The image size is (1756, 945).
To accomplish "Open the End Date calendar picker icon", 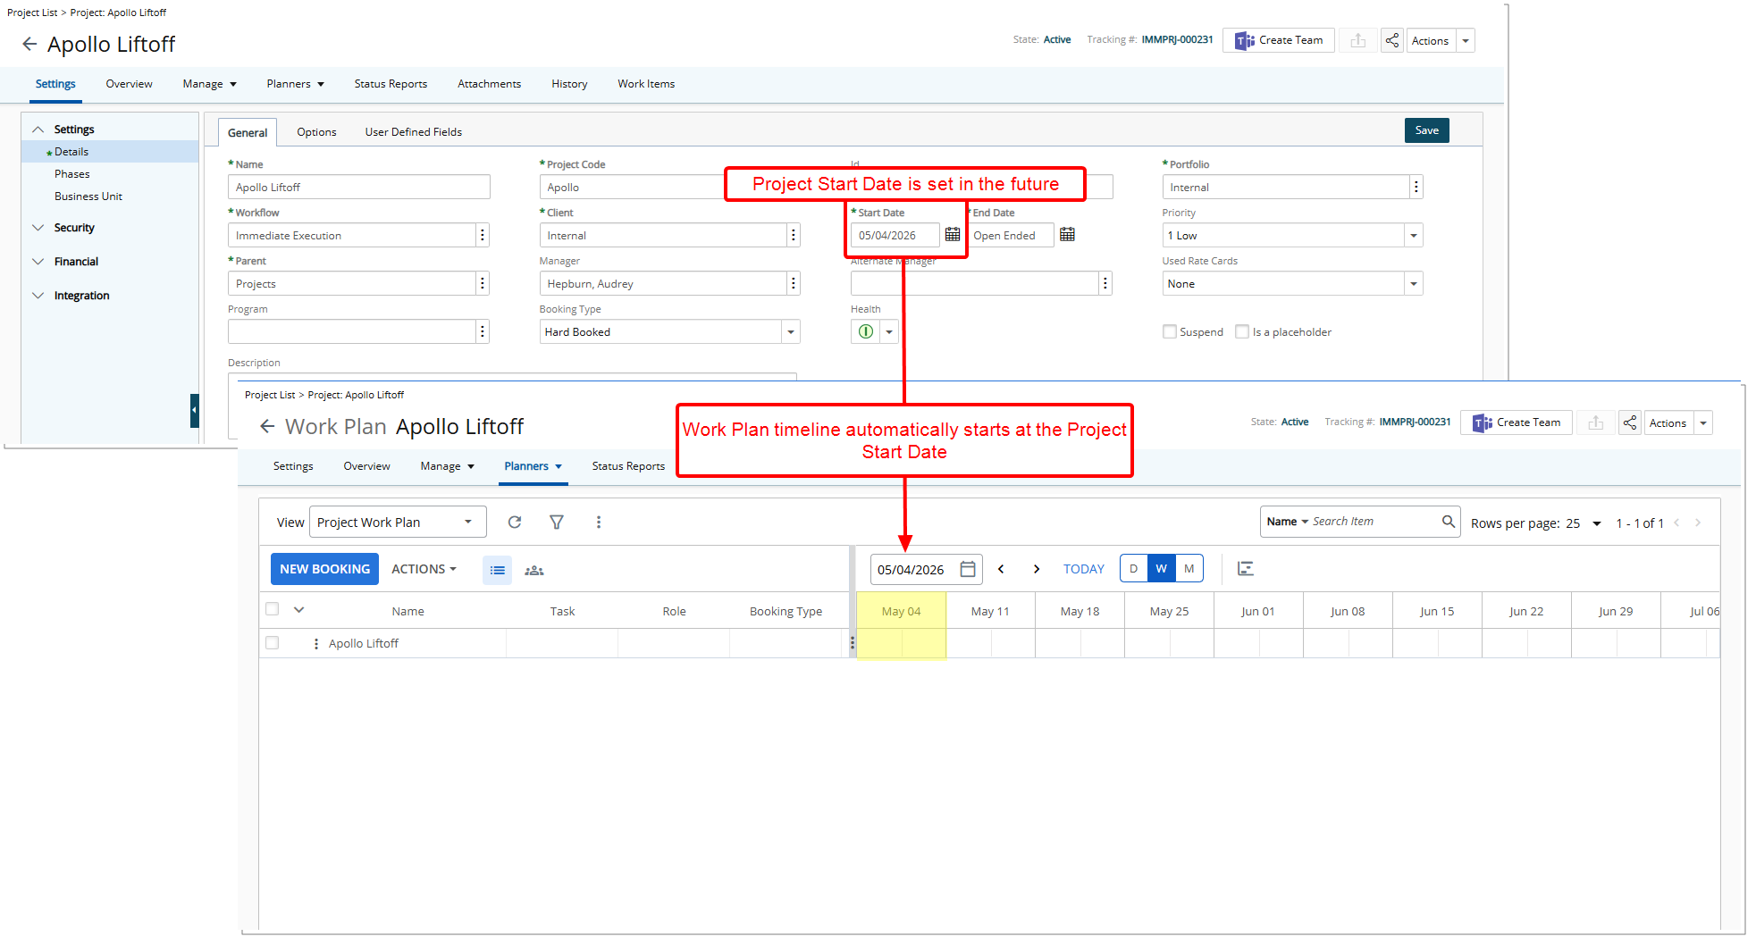I will (x=1067, y=234).
